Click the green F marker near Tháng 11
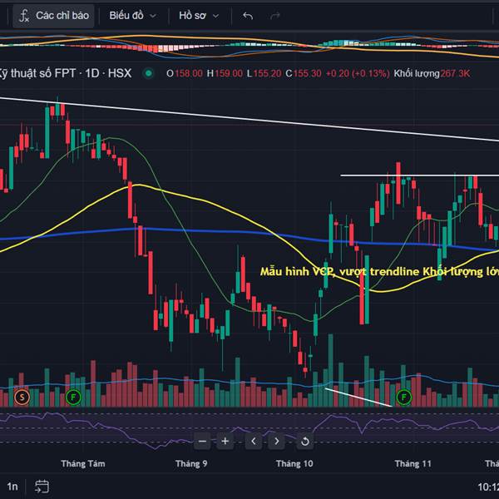The height and width of the screenshot is (499, 499). pyautogui.click(x=404, y=397)
